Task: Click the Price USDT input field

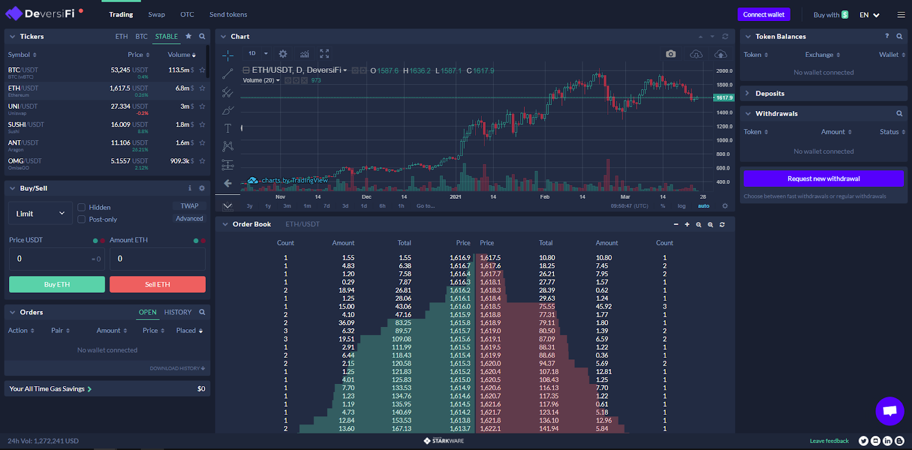Action: [x=57, y=259]
